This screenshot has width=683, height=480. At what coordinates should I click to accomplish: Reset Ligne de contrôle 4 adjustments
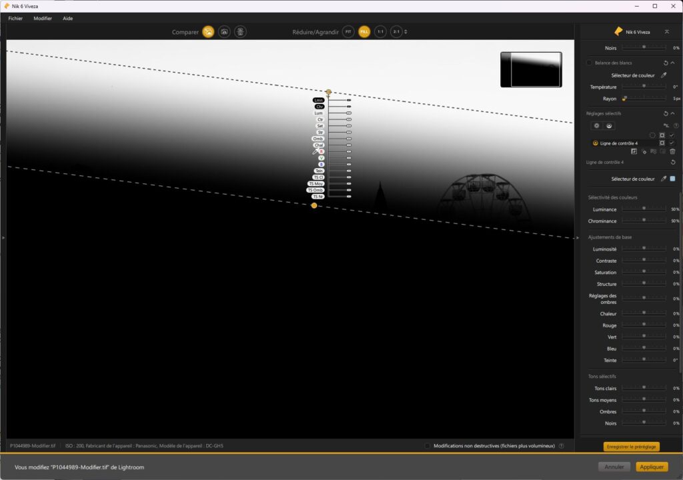673,163
